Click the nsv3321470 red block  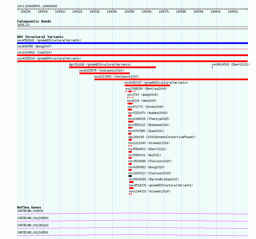pos(130,116)
